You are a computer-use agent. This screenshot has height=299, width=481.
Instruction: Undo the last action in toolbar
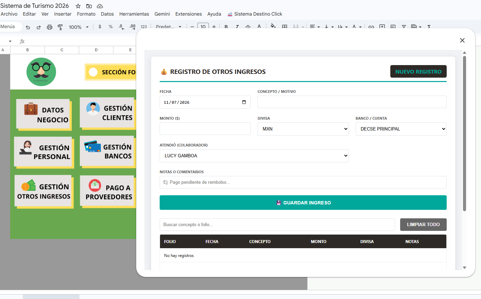(x=28, y=27)
